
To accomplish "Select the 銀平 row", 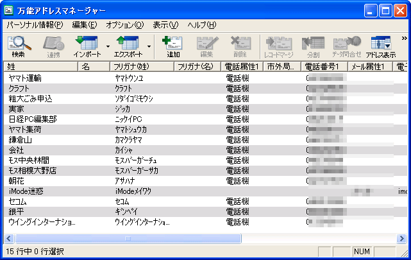I will [205, 212].
